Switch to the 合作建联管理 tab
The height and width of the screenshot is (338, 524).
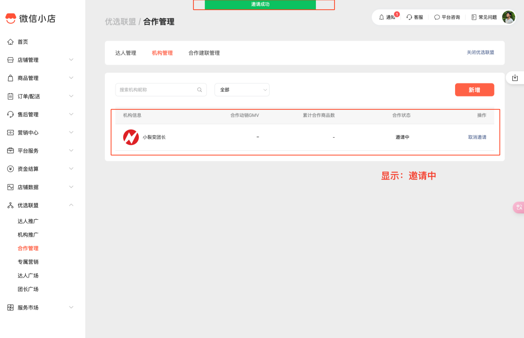204,53
